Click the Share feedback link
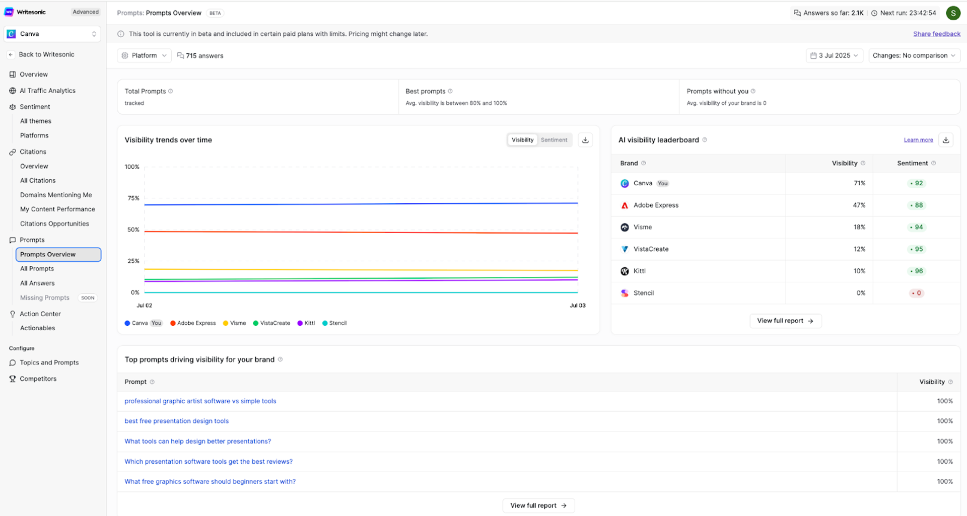Image resolution: width=967 pixels, height=516 pixels. (937, 34)
